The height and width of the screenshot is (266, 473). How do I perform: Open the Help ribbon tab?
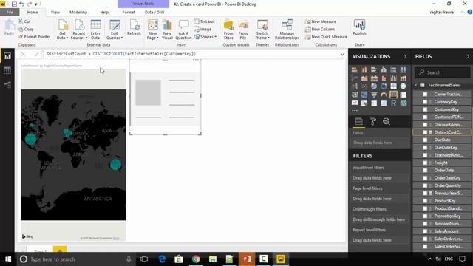[x=104, y=13]
